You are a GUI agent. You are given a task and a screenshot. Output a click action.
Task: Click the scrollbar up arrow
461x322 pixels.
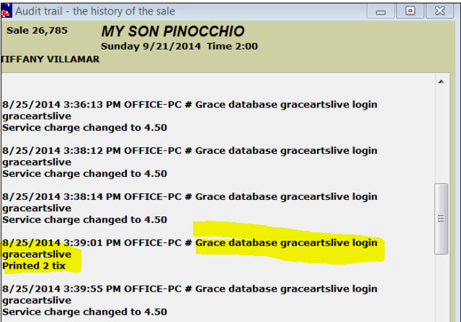tap(441, 82)
